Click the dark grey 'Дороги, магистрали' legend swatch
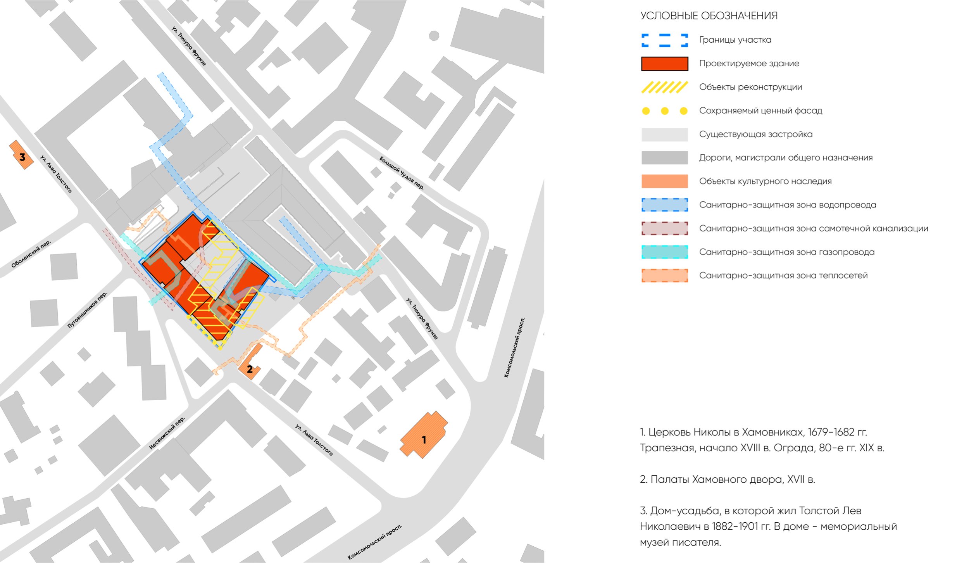 click(664, 158)
